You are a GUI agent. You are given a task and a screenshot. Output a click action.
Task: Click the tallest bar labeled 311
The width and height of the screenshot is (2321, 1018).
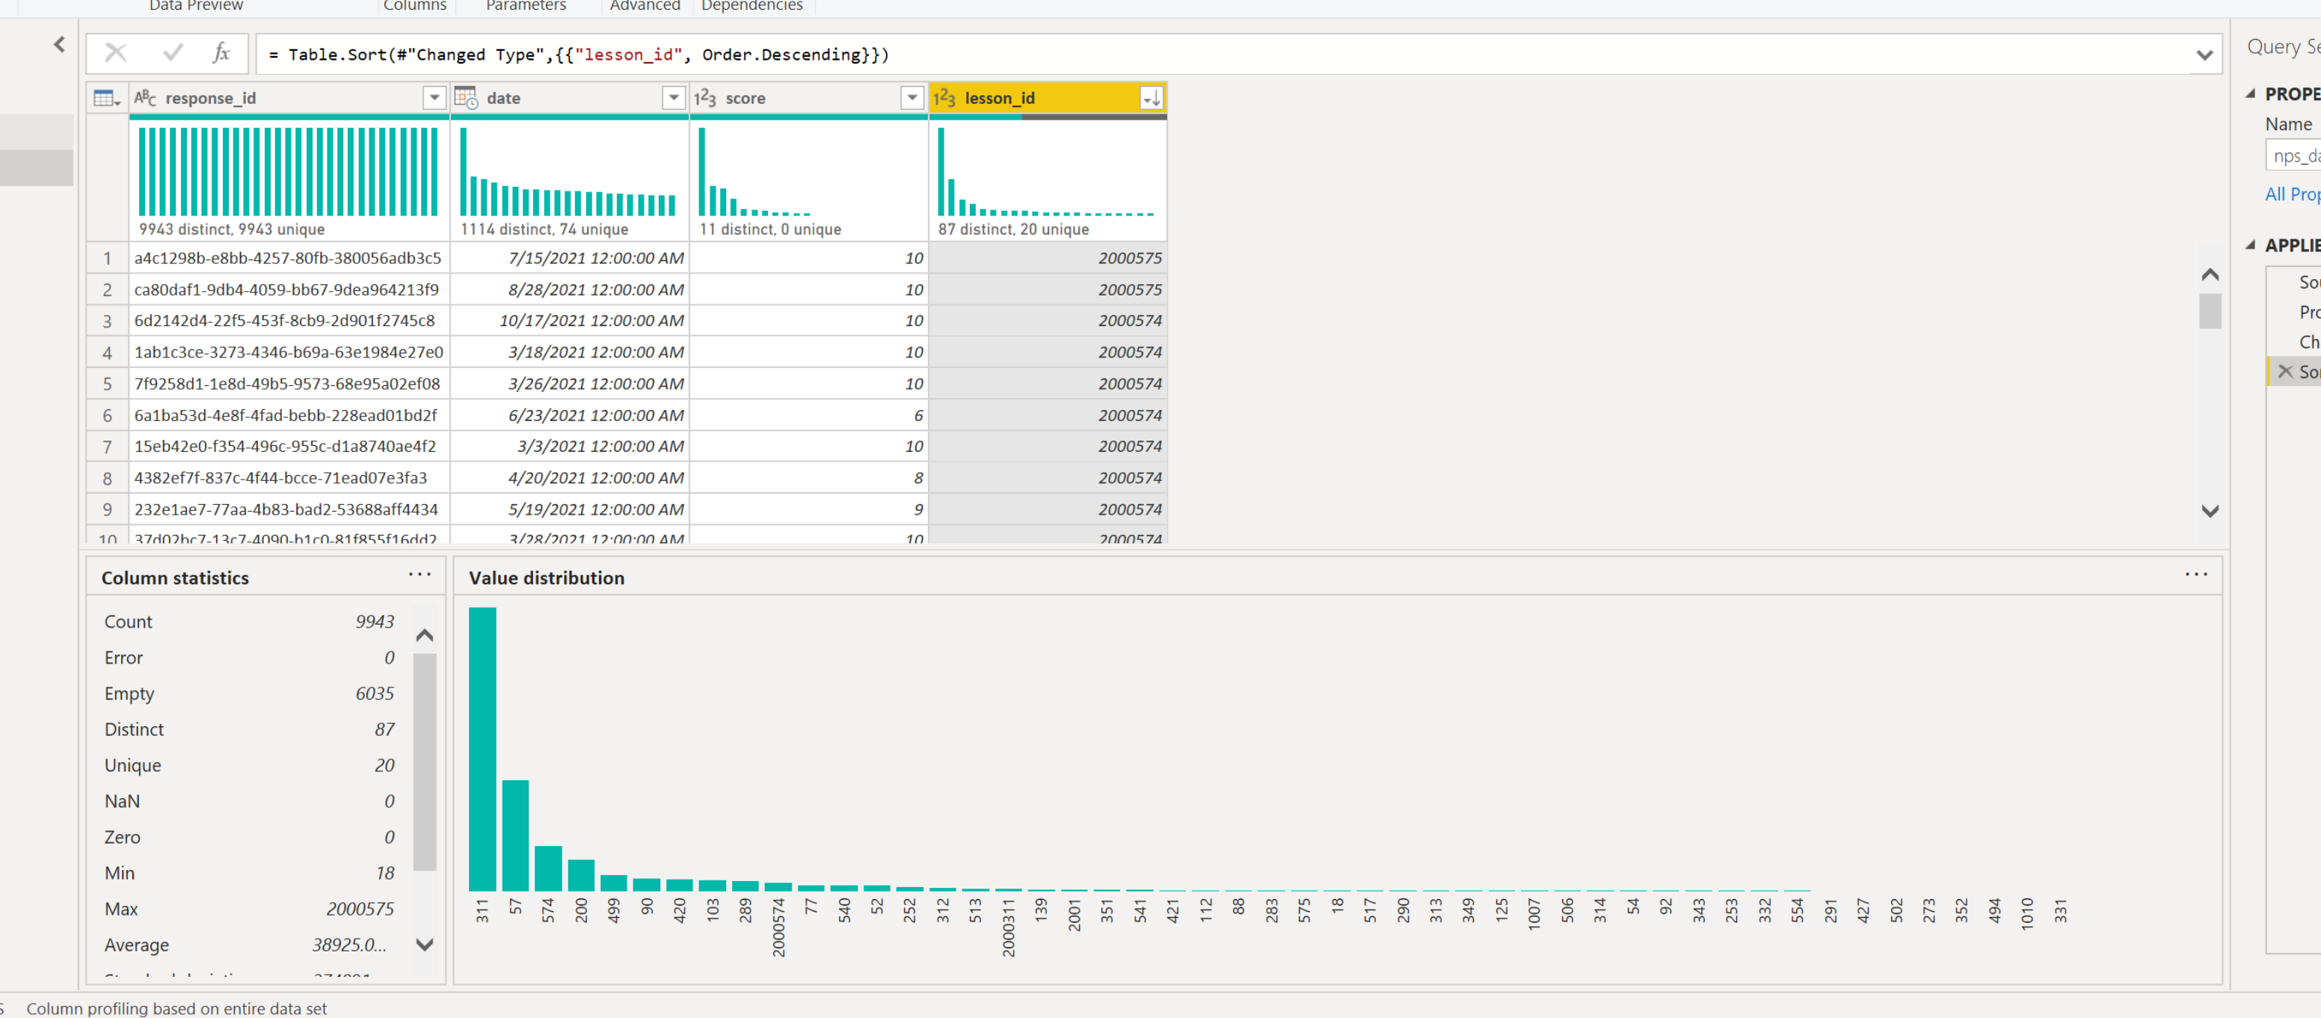click(482, 749)
